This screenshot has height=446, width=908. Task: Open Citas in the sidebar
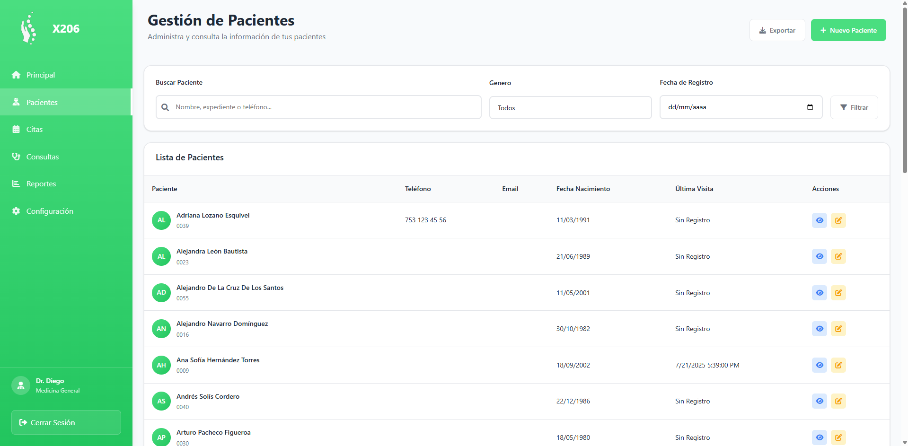click(x=35, y=130)
